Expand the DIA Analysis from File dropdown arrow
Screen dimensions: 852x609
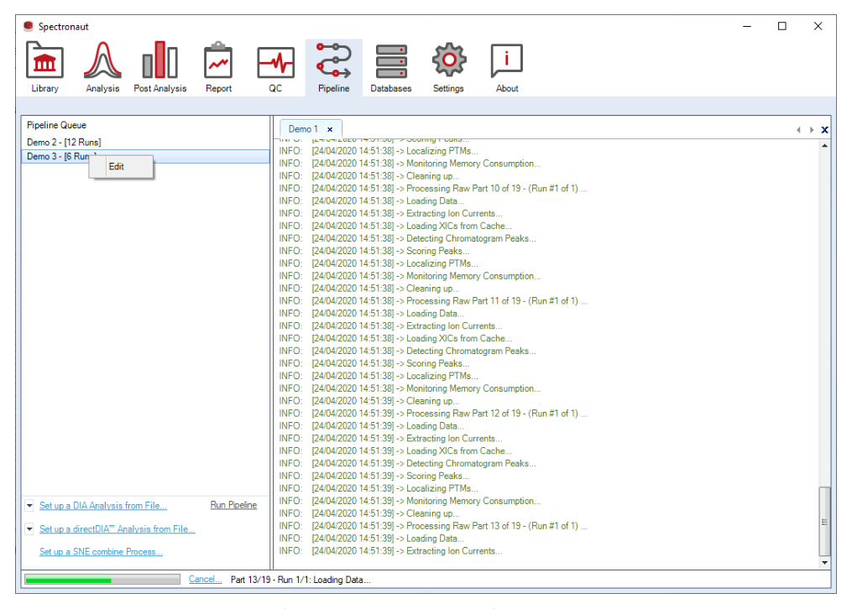tap(29, 505)
